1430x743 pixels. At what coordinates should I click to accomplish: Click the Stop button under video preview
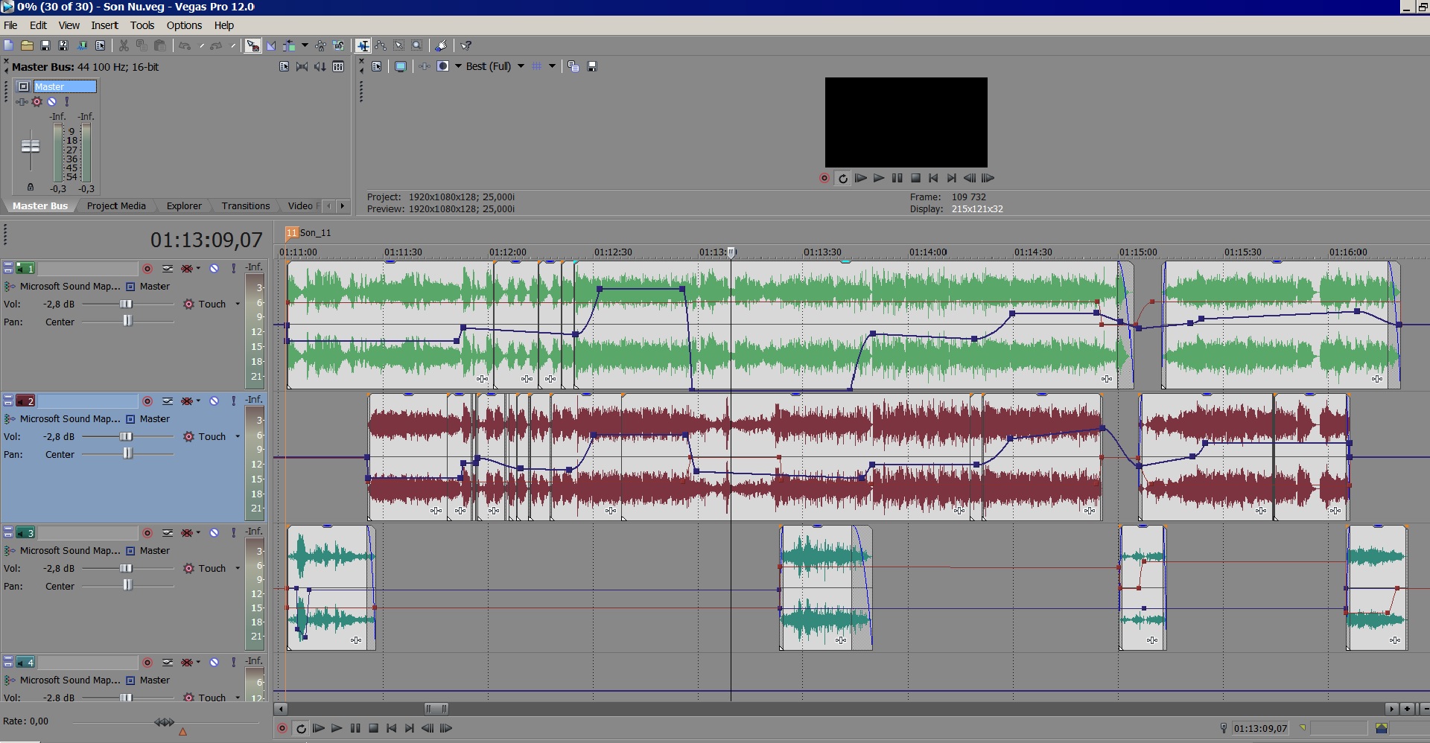coord(915,178)
